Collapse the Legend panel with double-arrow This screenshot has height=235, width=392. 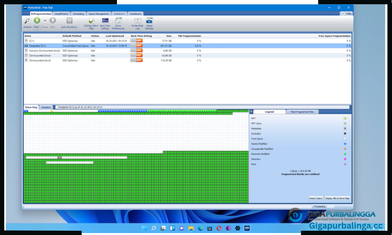[251, 112]
